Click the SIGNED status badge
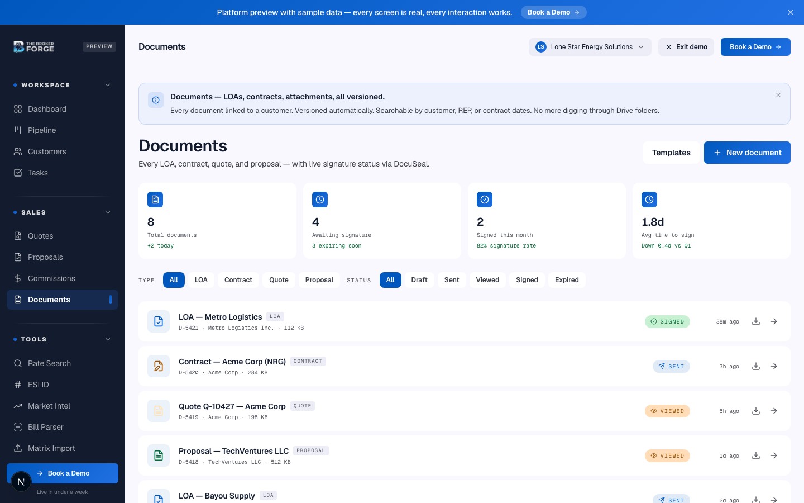 pos(667,321)
